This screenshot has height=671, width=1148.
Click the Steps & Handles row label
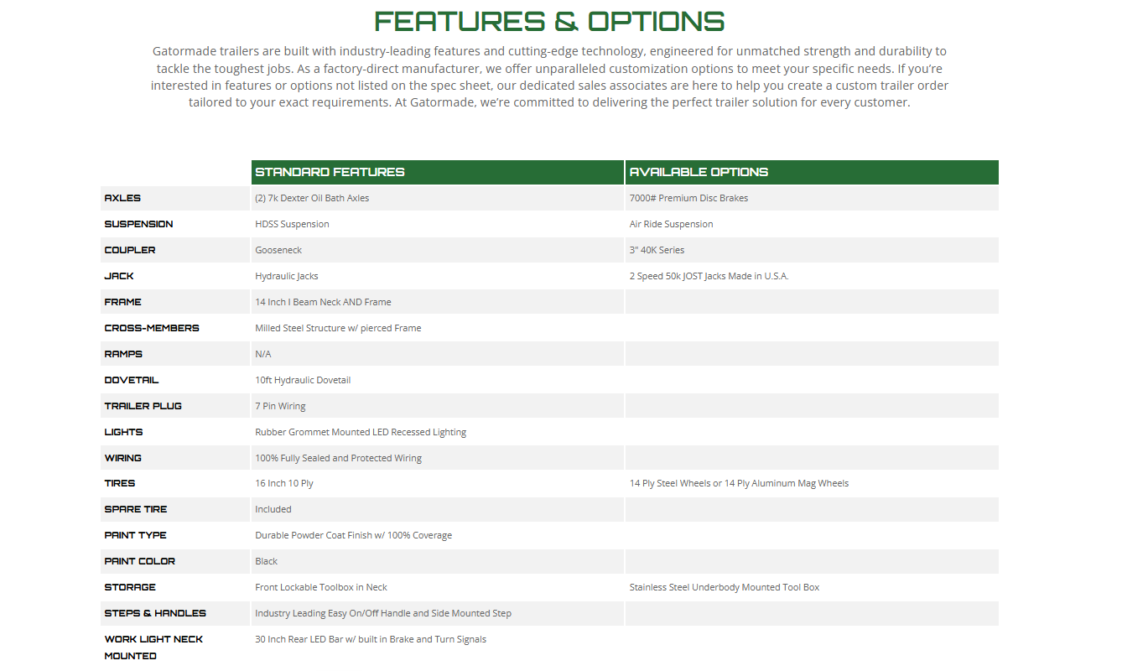click(155, 613)
